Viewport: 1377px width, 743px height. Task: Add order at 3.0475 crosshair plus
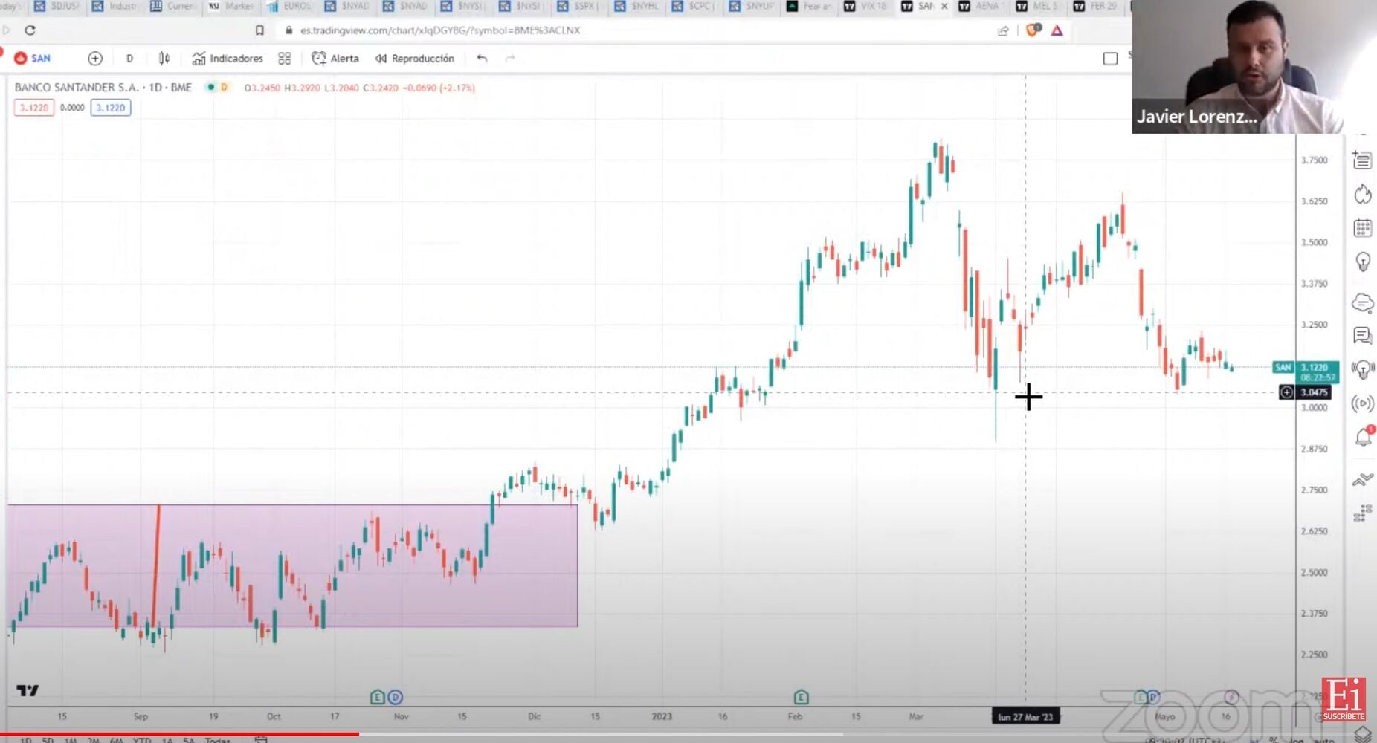(1286, 392)
